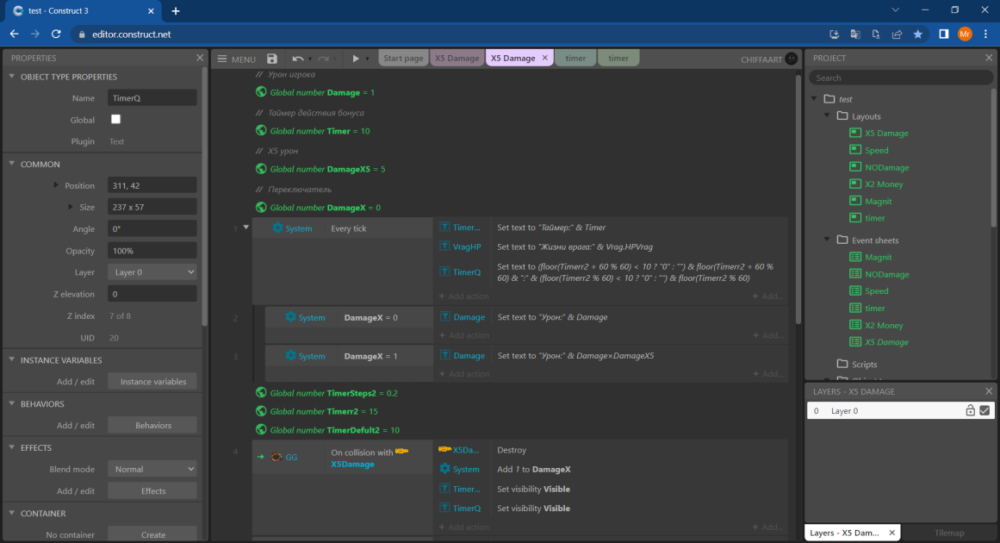
Task: Click globe icon of Global number Damage
Action: [261, 92]
